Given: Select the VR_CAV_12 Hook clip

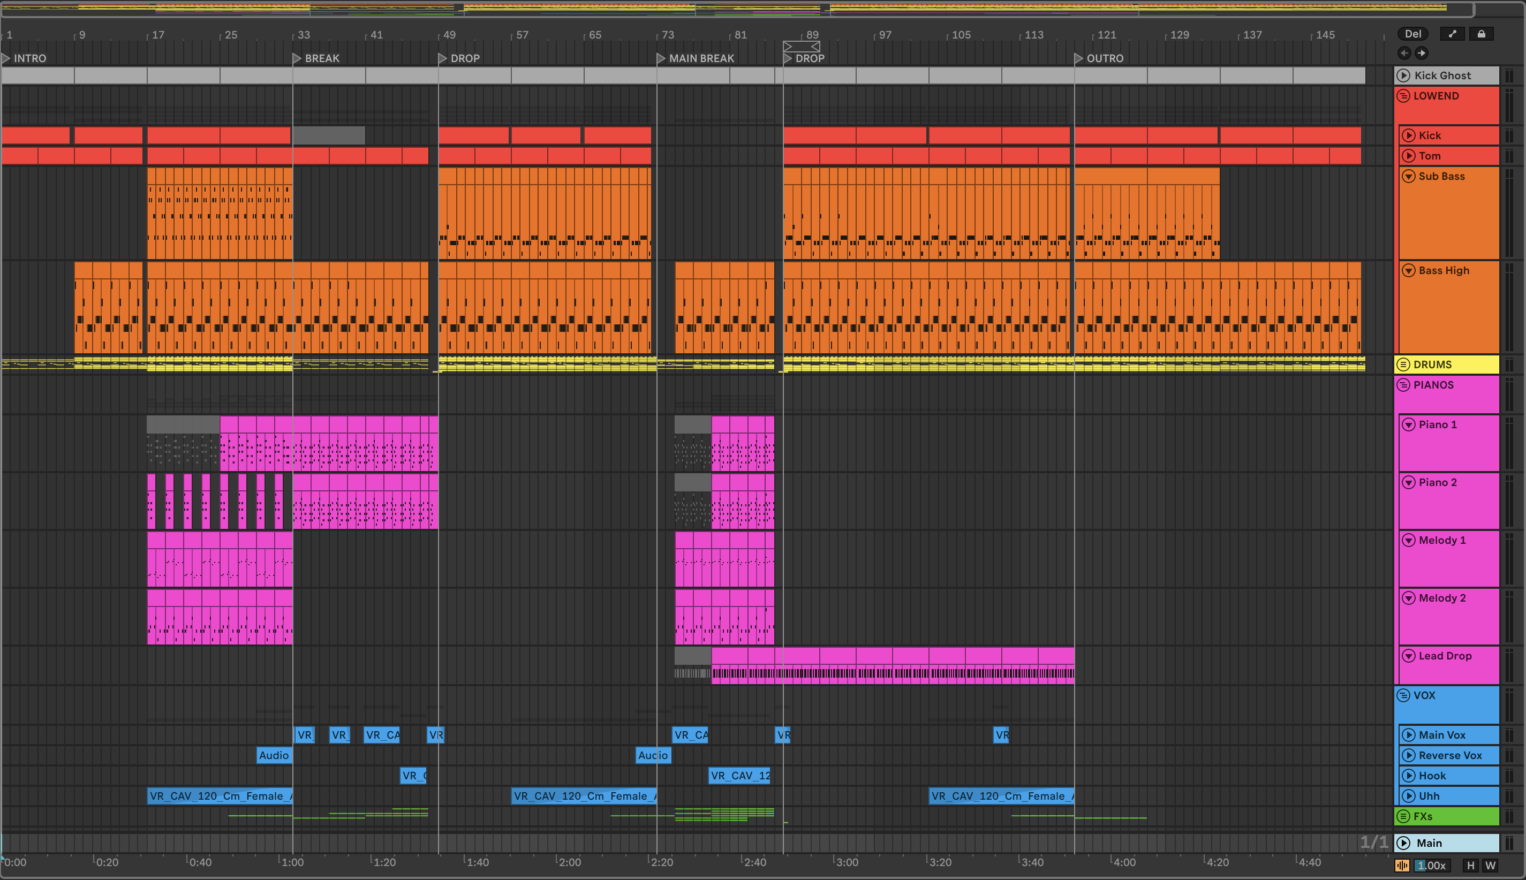Looking at the screenshot, I should [739, 776].
